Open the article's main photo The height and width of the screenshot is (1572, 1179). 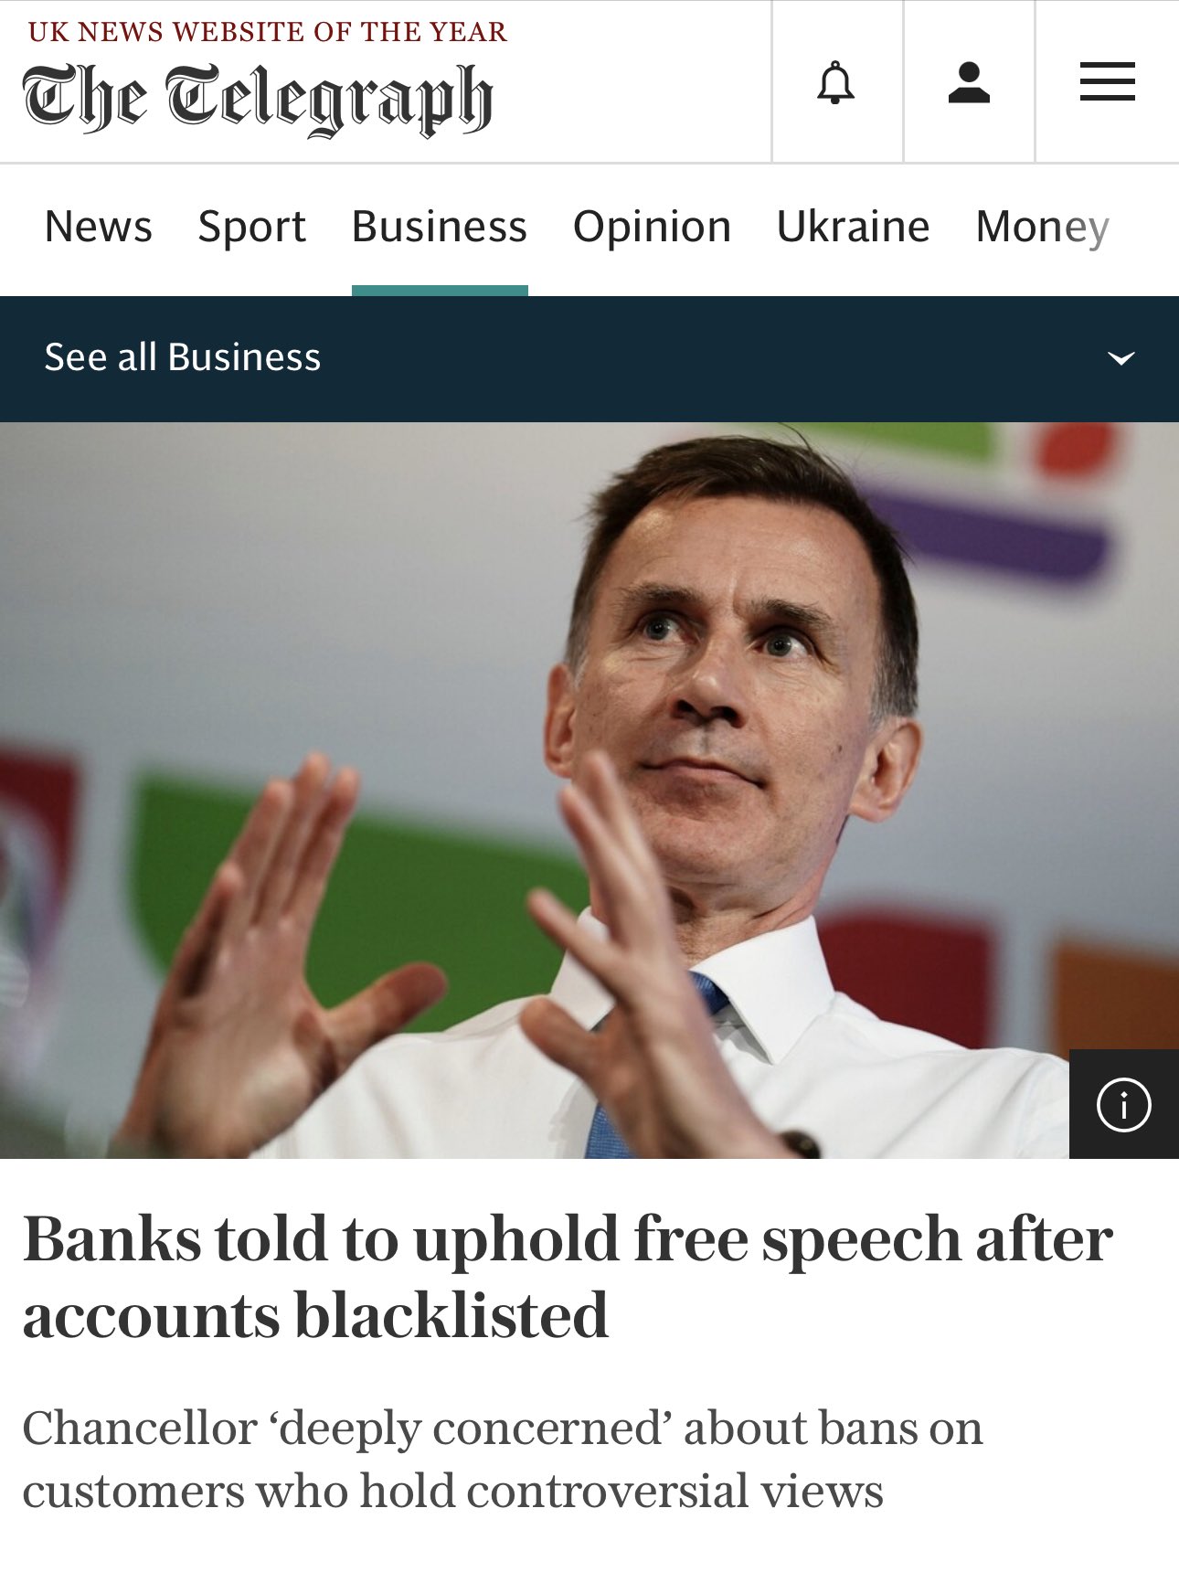(589, 791)
